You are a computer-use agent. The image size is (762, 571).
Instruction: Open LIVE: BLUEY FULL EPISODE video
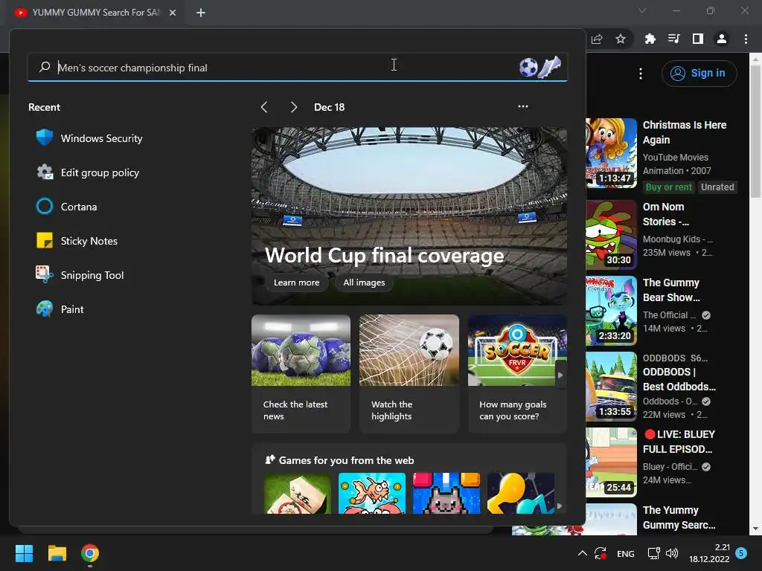pos(679,442)
